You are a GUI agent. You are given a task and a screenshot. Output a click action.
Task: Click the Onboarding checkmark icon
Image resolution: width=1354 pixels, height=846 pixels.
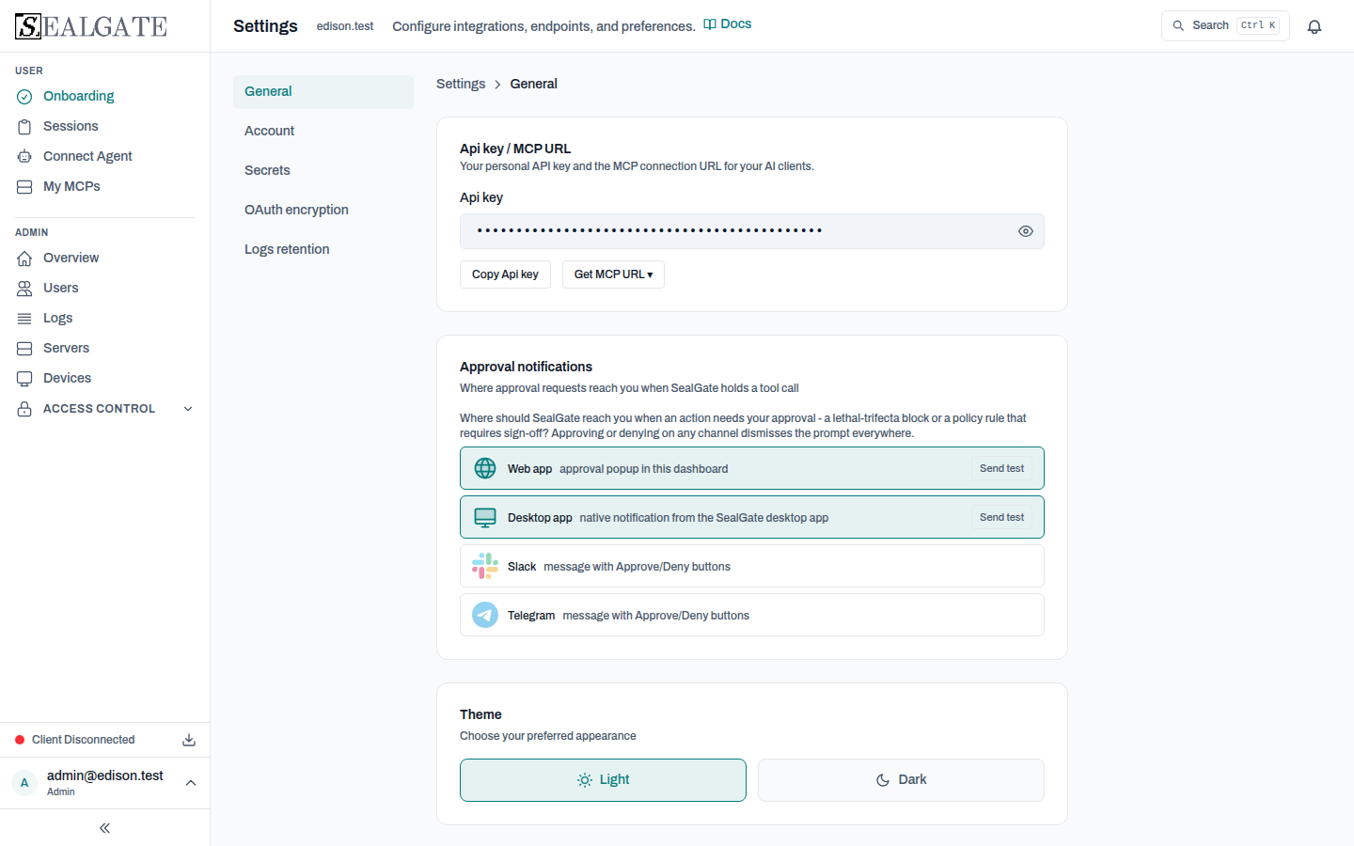pos(24,96)
